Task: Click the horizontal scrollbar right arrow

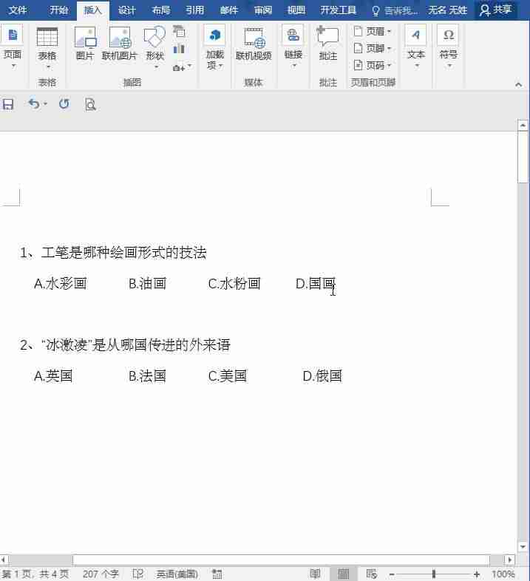Action: coord(509,560)
